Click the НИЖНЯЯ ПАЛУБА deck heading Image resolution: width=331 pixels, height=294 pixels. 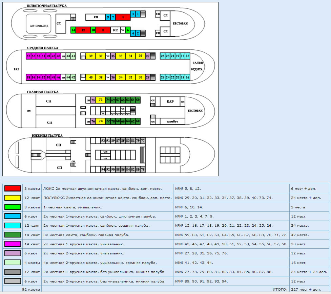tap(47, 136)
